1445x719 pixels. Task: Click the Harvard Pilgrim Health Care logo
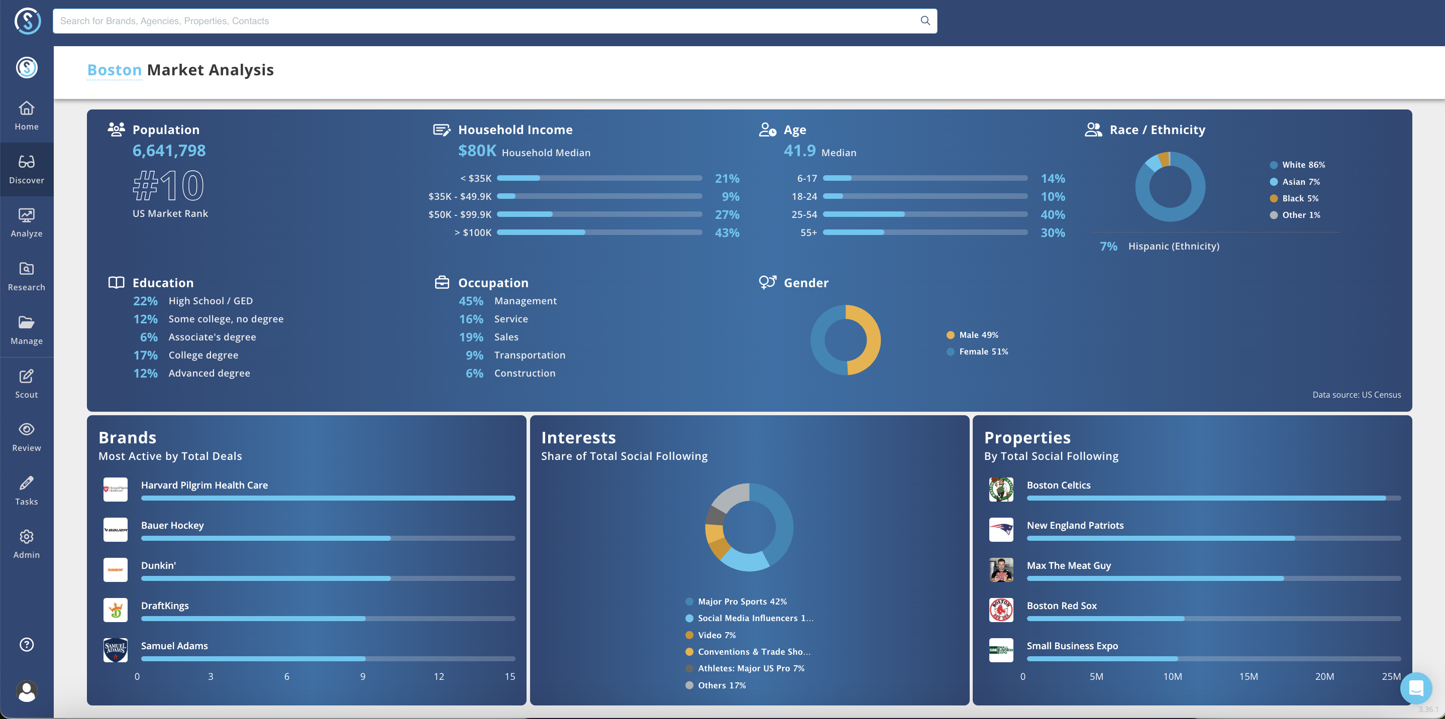(x=116, y=489)
